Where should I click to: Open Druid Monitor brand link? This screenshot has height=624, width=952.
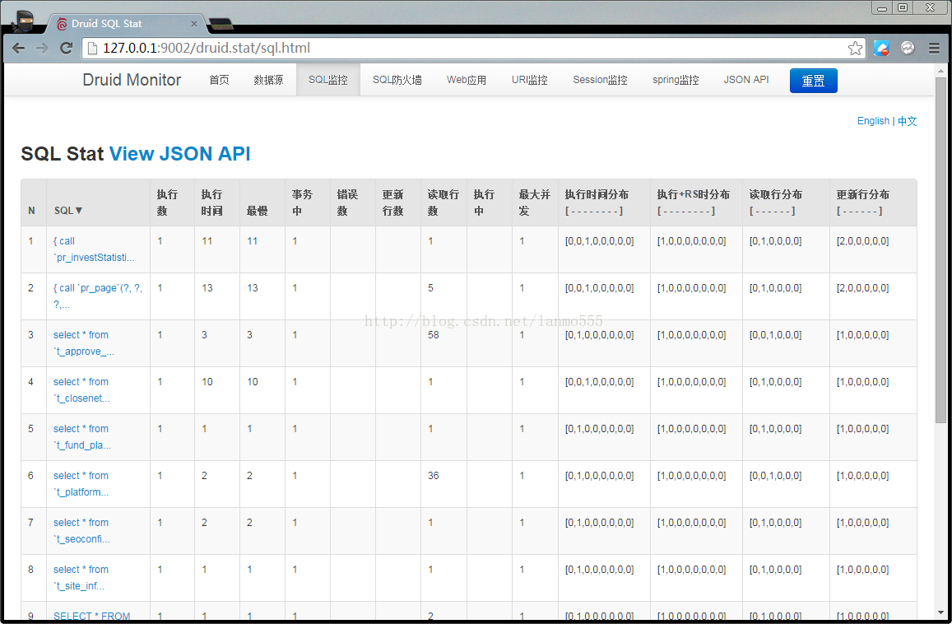tap(132, 80)
